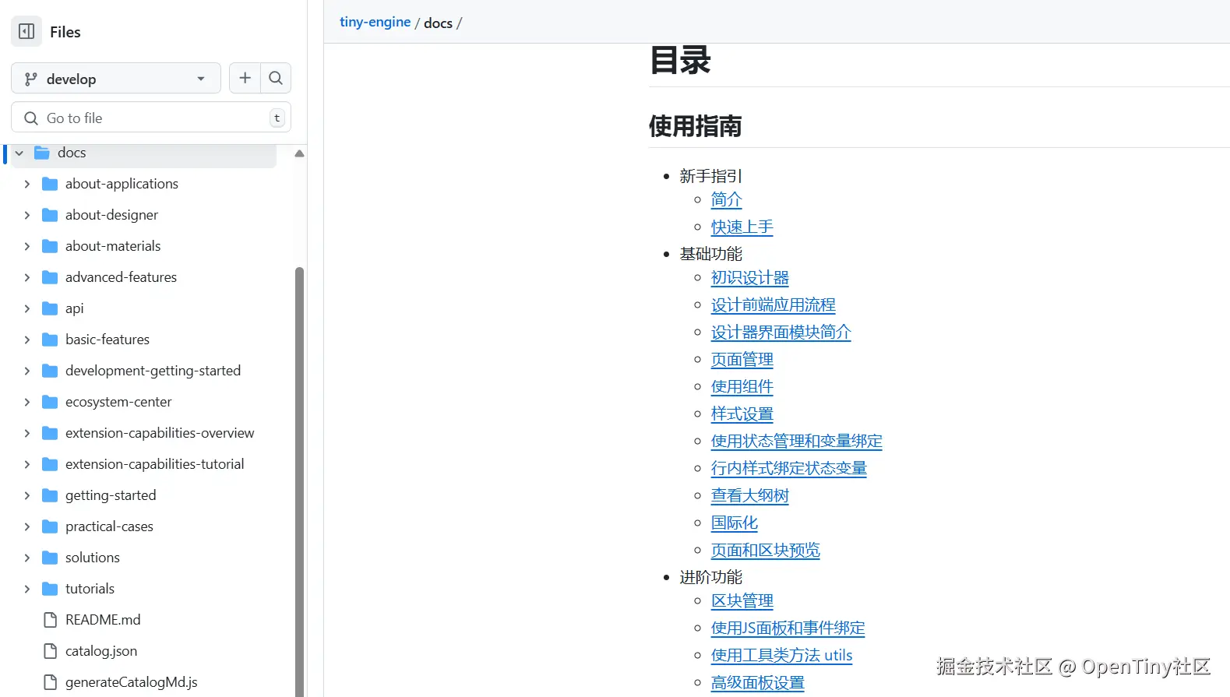Viewport: 1230px width, 697px height.
Task: Expand the development-getting-started folder chevron
Action: click(27, 371)
